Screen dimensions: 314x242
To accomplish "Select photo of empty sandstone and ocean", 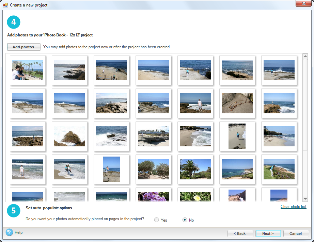I will [153, 70].
